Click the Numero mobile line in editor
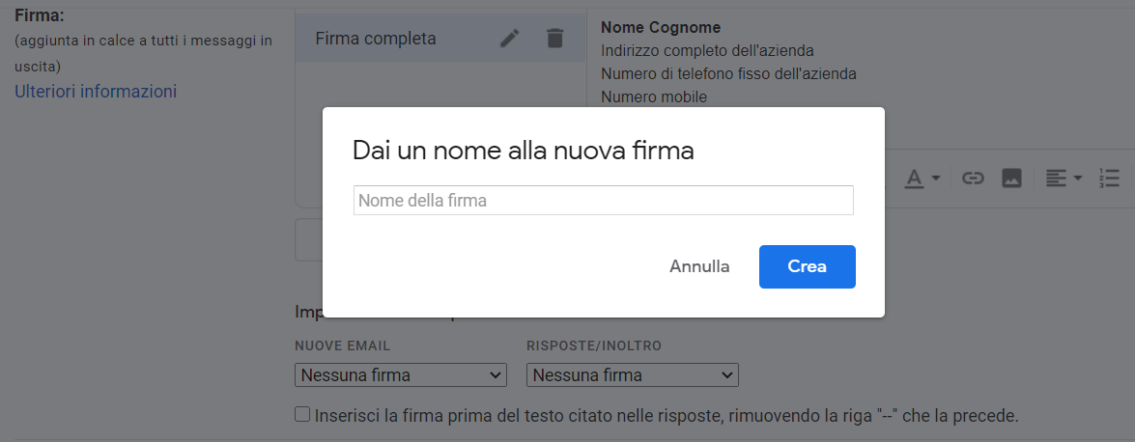The width and height of the screenshot is (1135, 442). (654, 97)
